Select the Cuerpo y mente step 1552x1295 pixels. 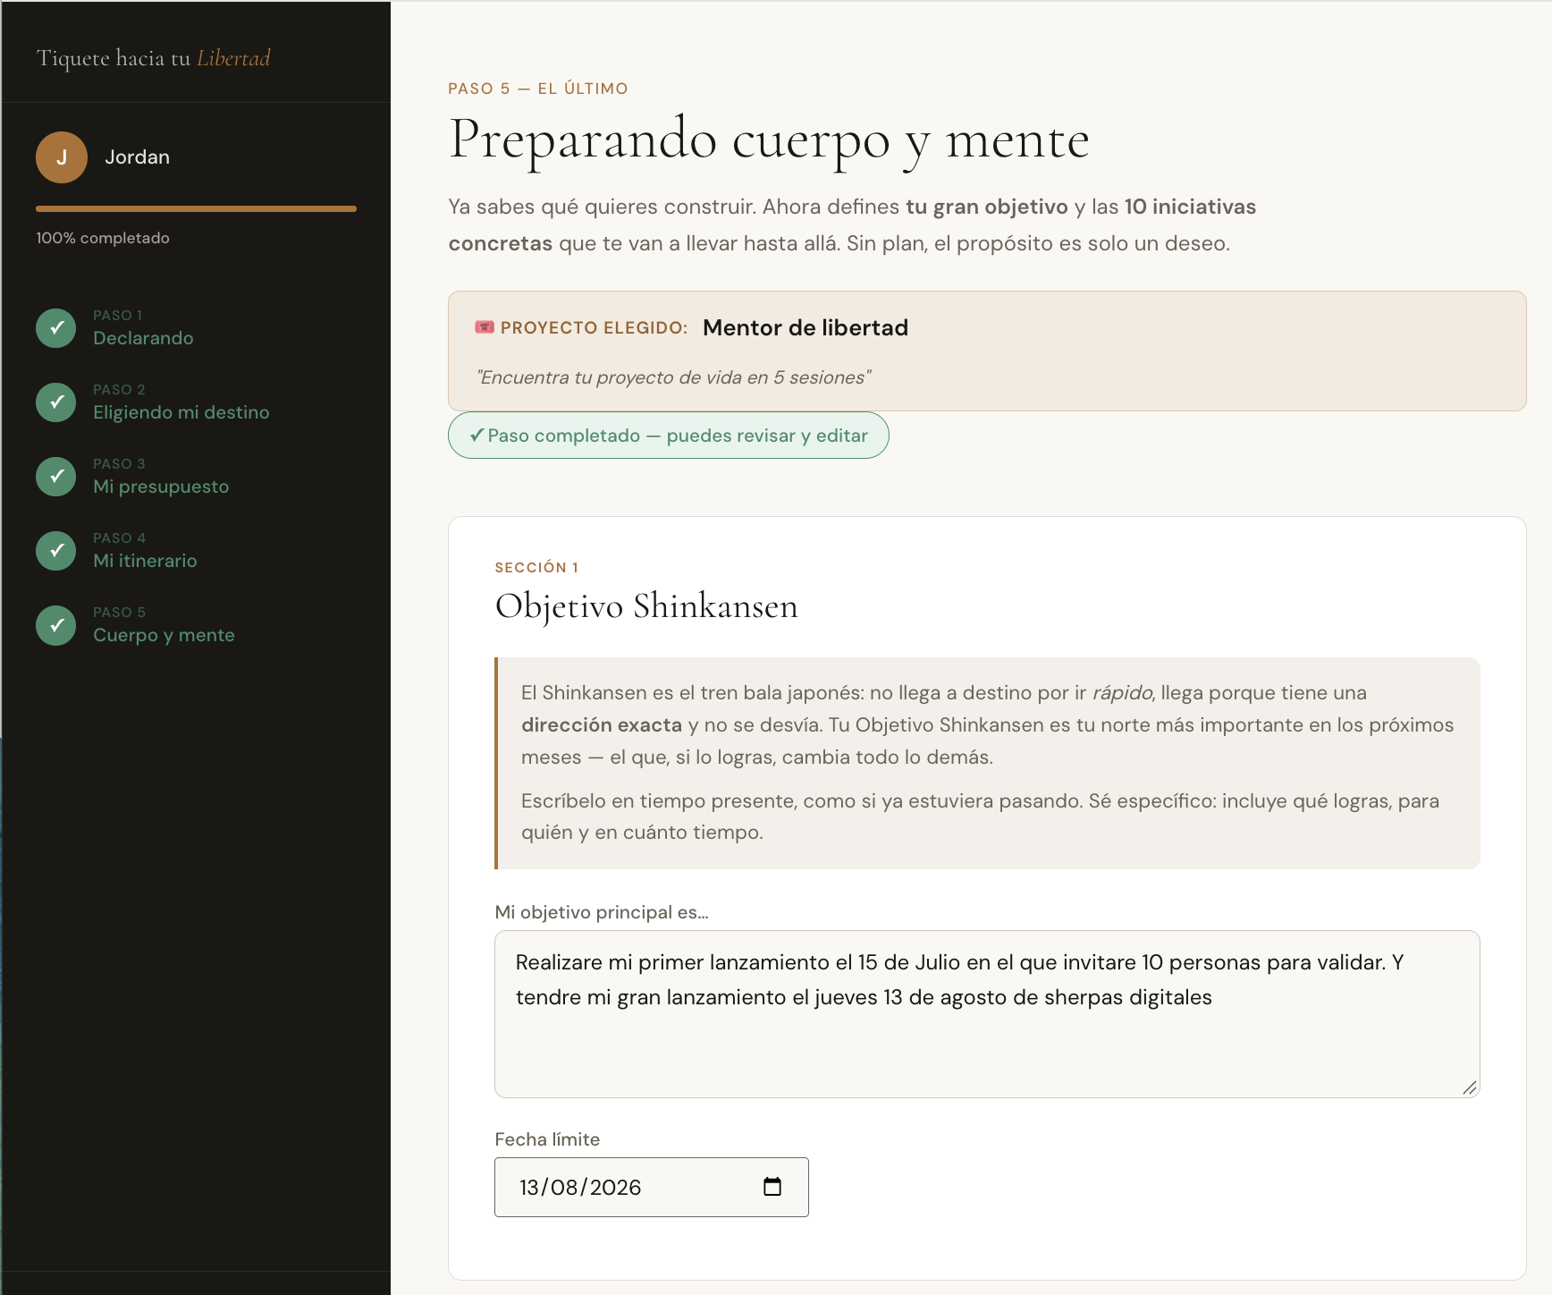tap(164, 635)
